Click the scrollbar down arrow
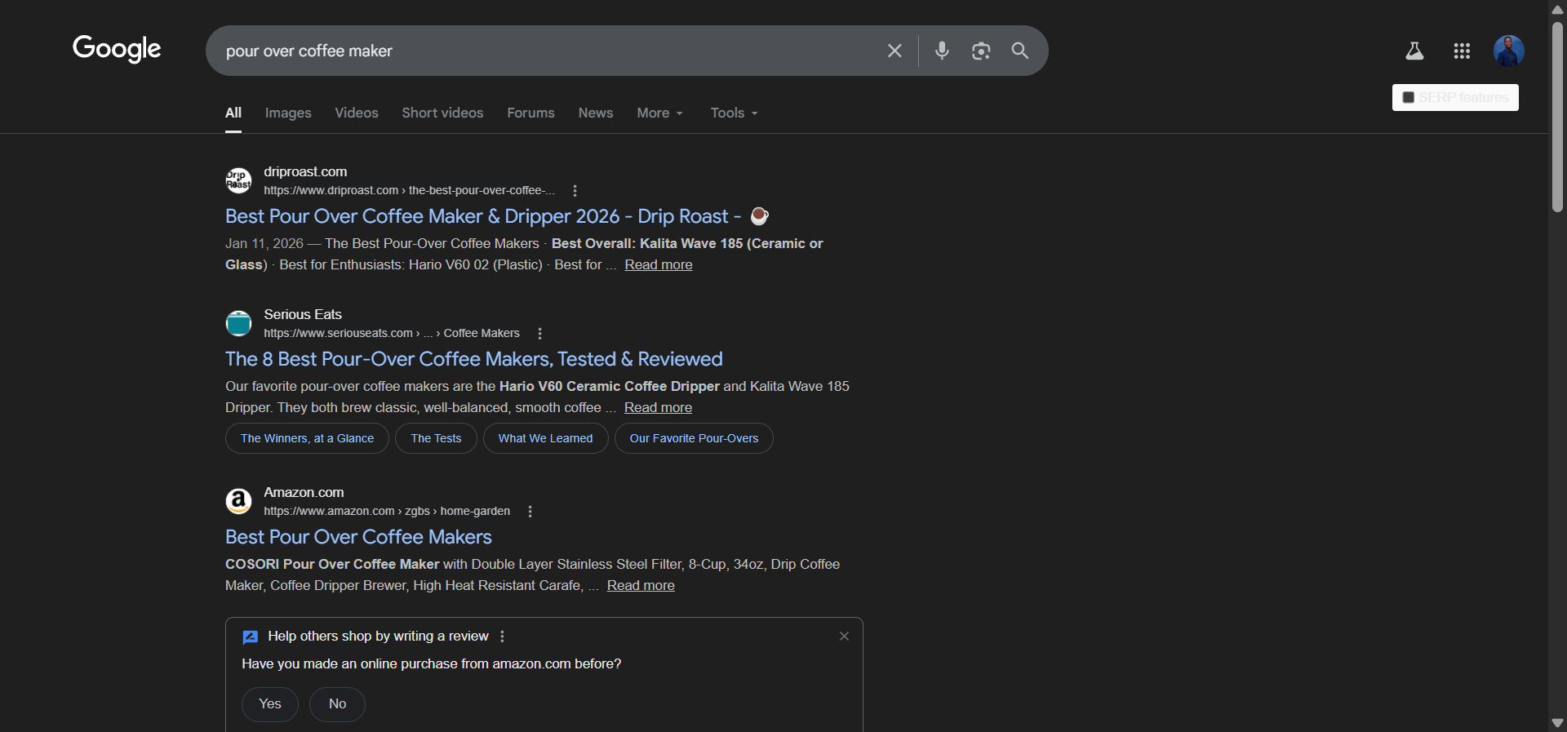Screen dimensions: 1567x732 pos(1557,723)
